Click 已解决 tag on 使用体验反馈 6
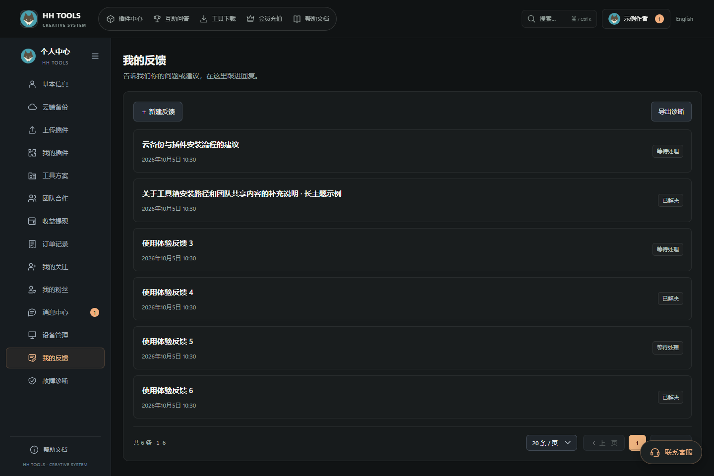 [670, 397]
